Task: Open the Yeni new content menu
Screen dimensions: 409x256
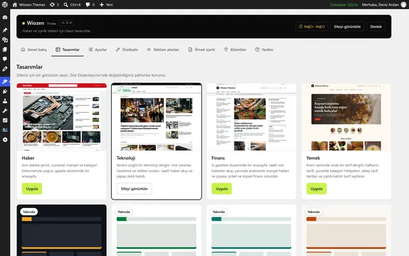Action: coord(106,4)
